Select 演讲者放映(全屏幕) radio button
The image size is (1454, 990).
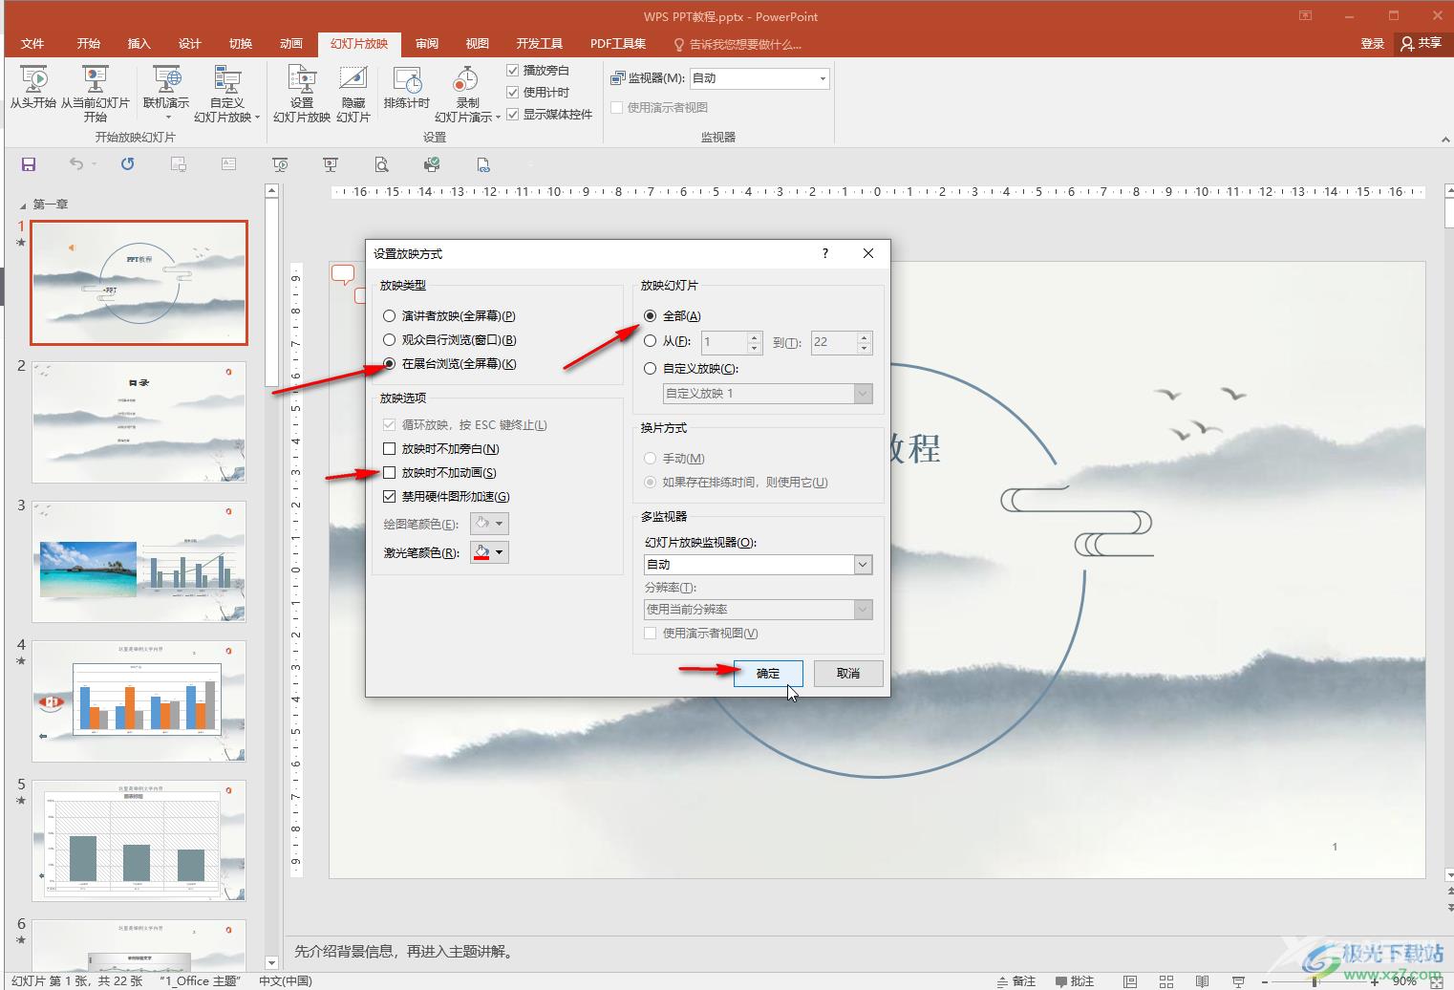[x=389, y=316]
